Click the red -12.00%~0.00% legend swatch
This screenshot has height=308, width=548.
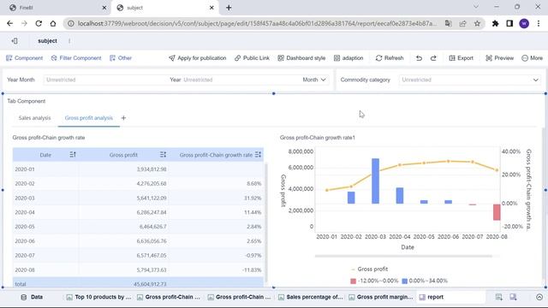pyautogui.click(x=353, y=281)
